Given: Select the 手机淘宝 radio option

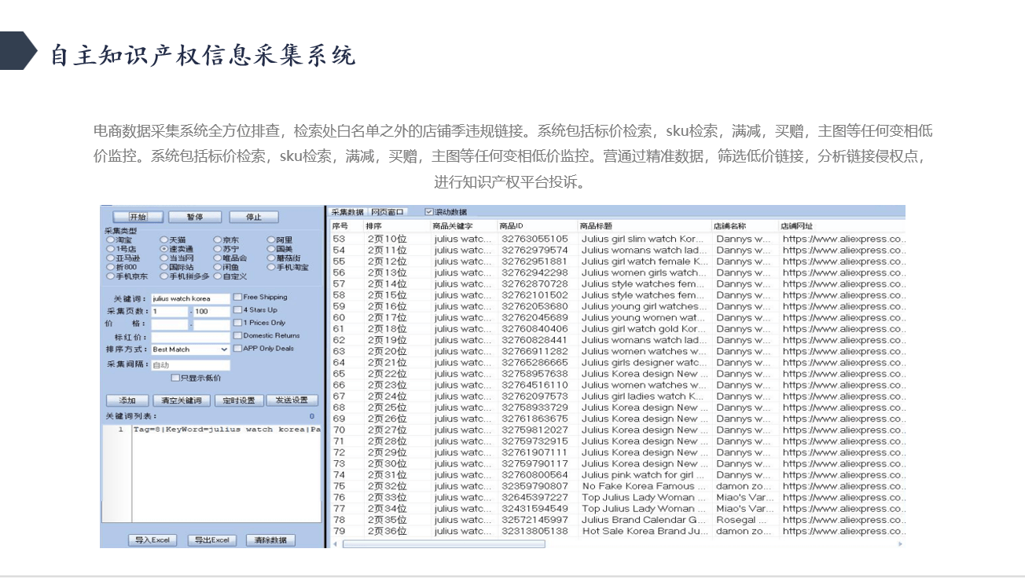Looking at the screenshot, I should (270, 267).
